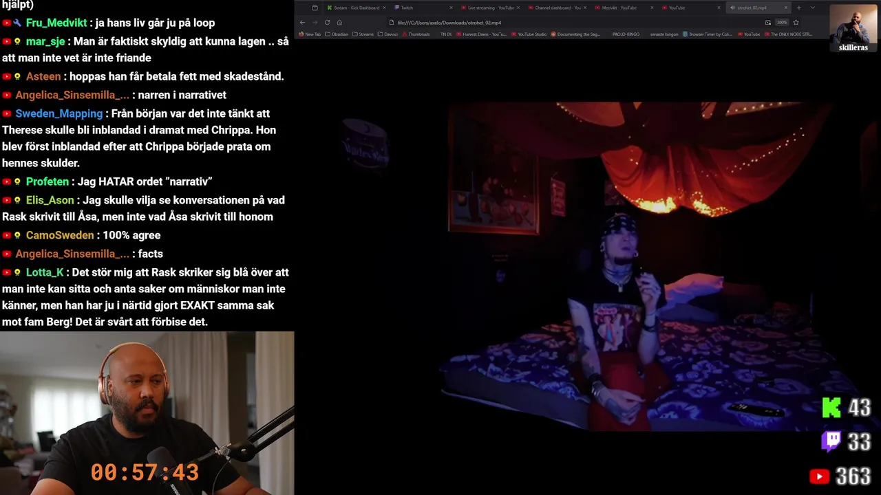
Task: Select the plain YouTube browser tab
Action: click(692, 8)
